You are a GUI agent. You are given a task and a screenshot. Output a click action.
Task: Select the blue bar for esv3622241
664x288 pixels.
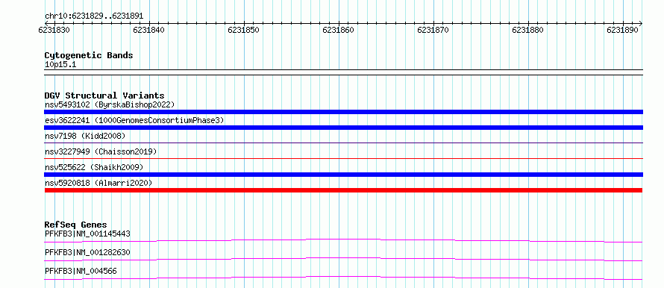(x=343, y=128)
